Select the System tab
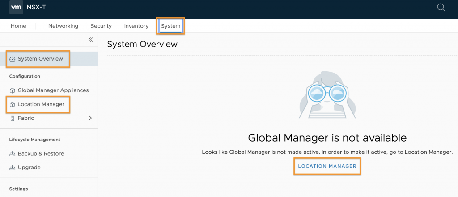The image size is (458, 197). 170,26
